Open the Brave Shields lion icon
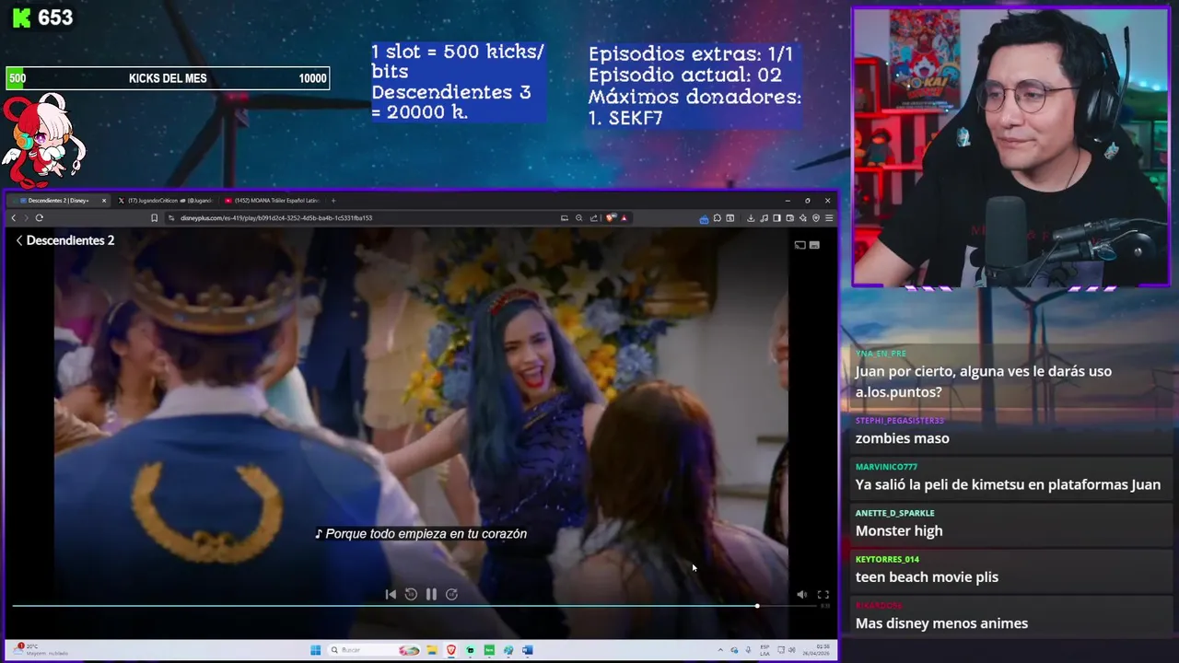This screenshot has width=1179, height=663. click(x=610, y=218)
